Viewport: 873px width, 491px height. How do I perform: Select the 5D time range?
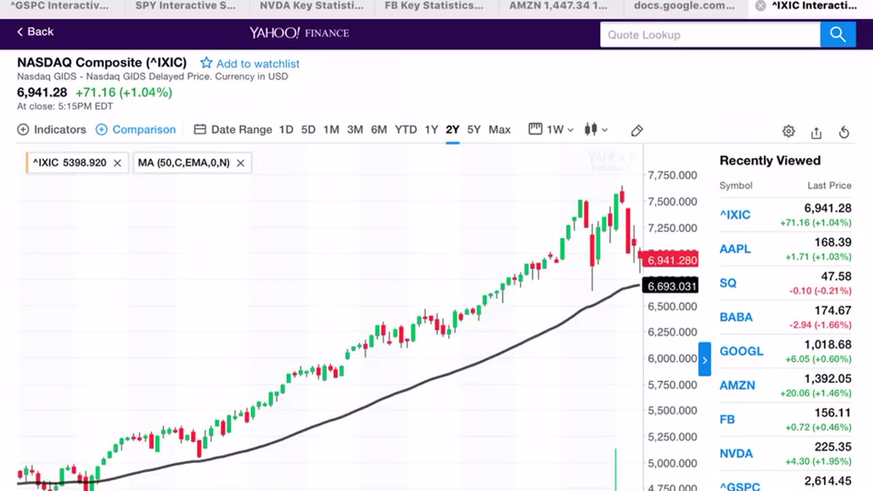(308, 130)
